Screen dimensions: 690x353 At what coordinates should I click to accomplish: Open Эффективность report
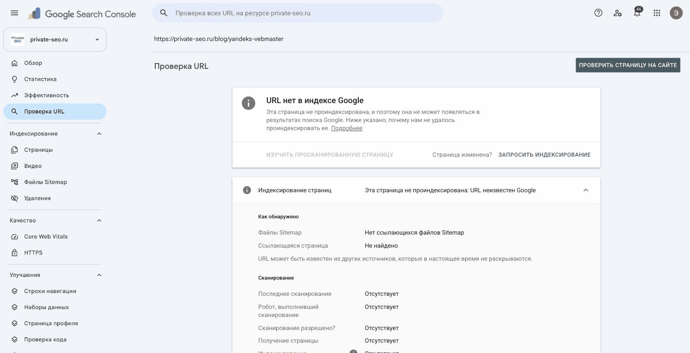[55, 95]
